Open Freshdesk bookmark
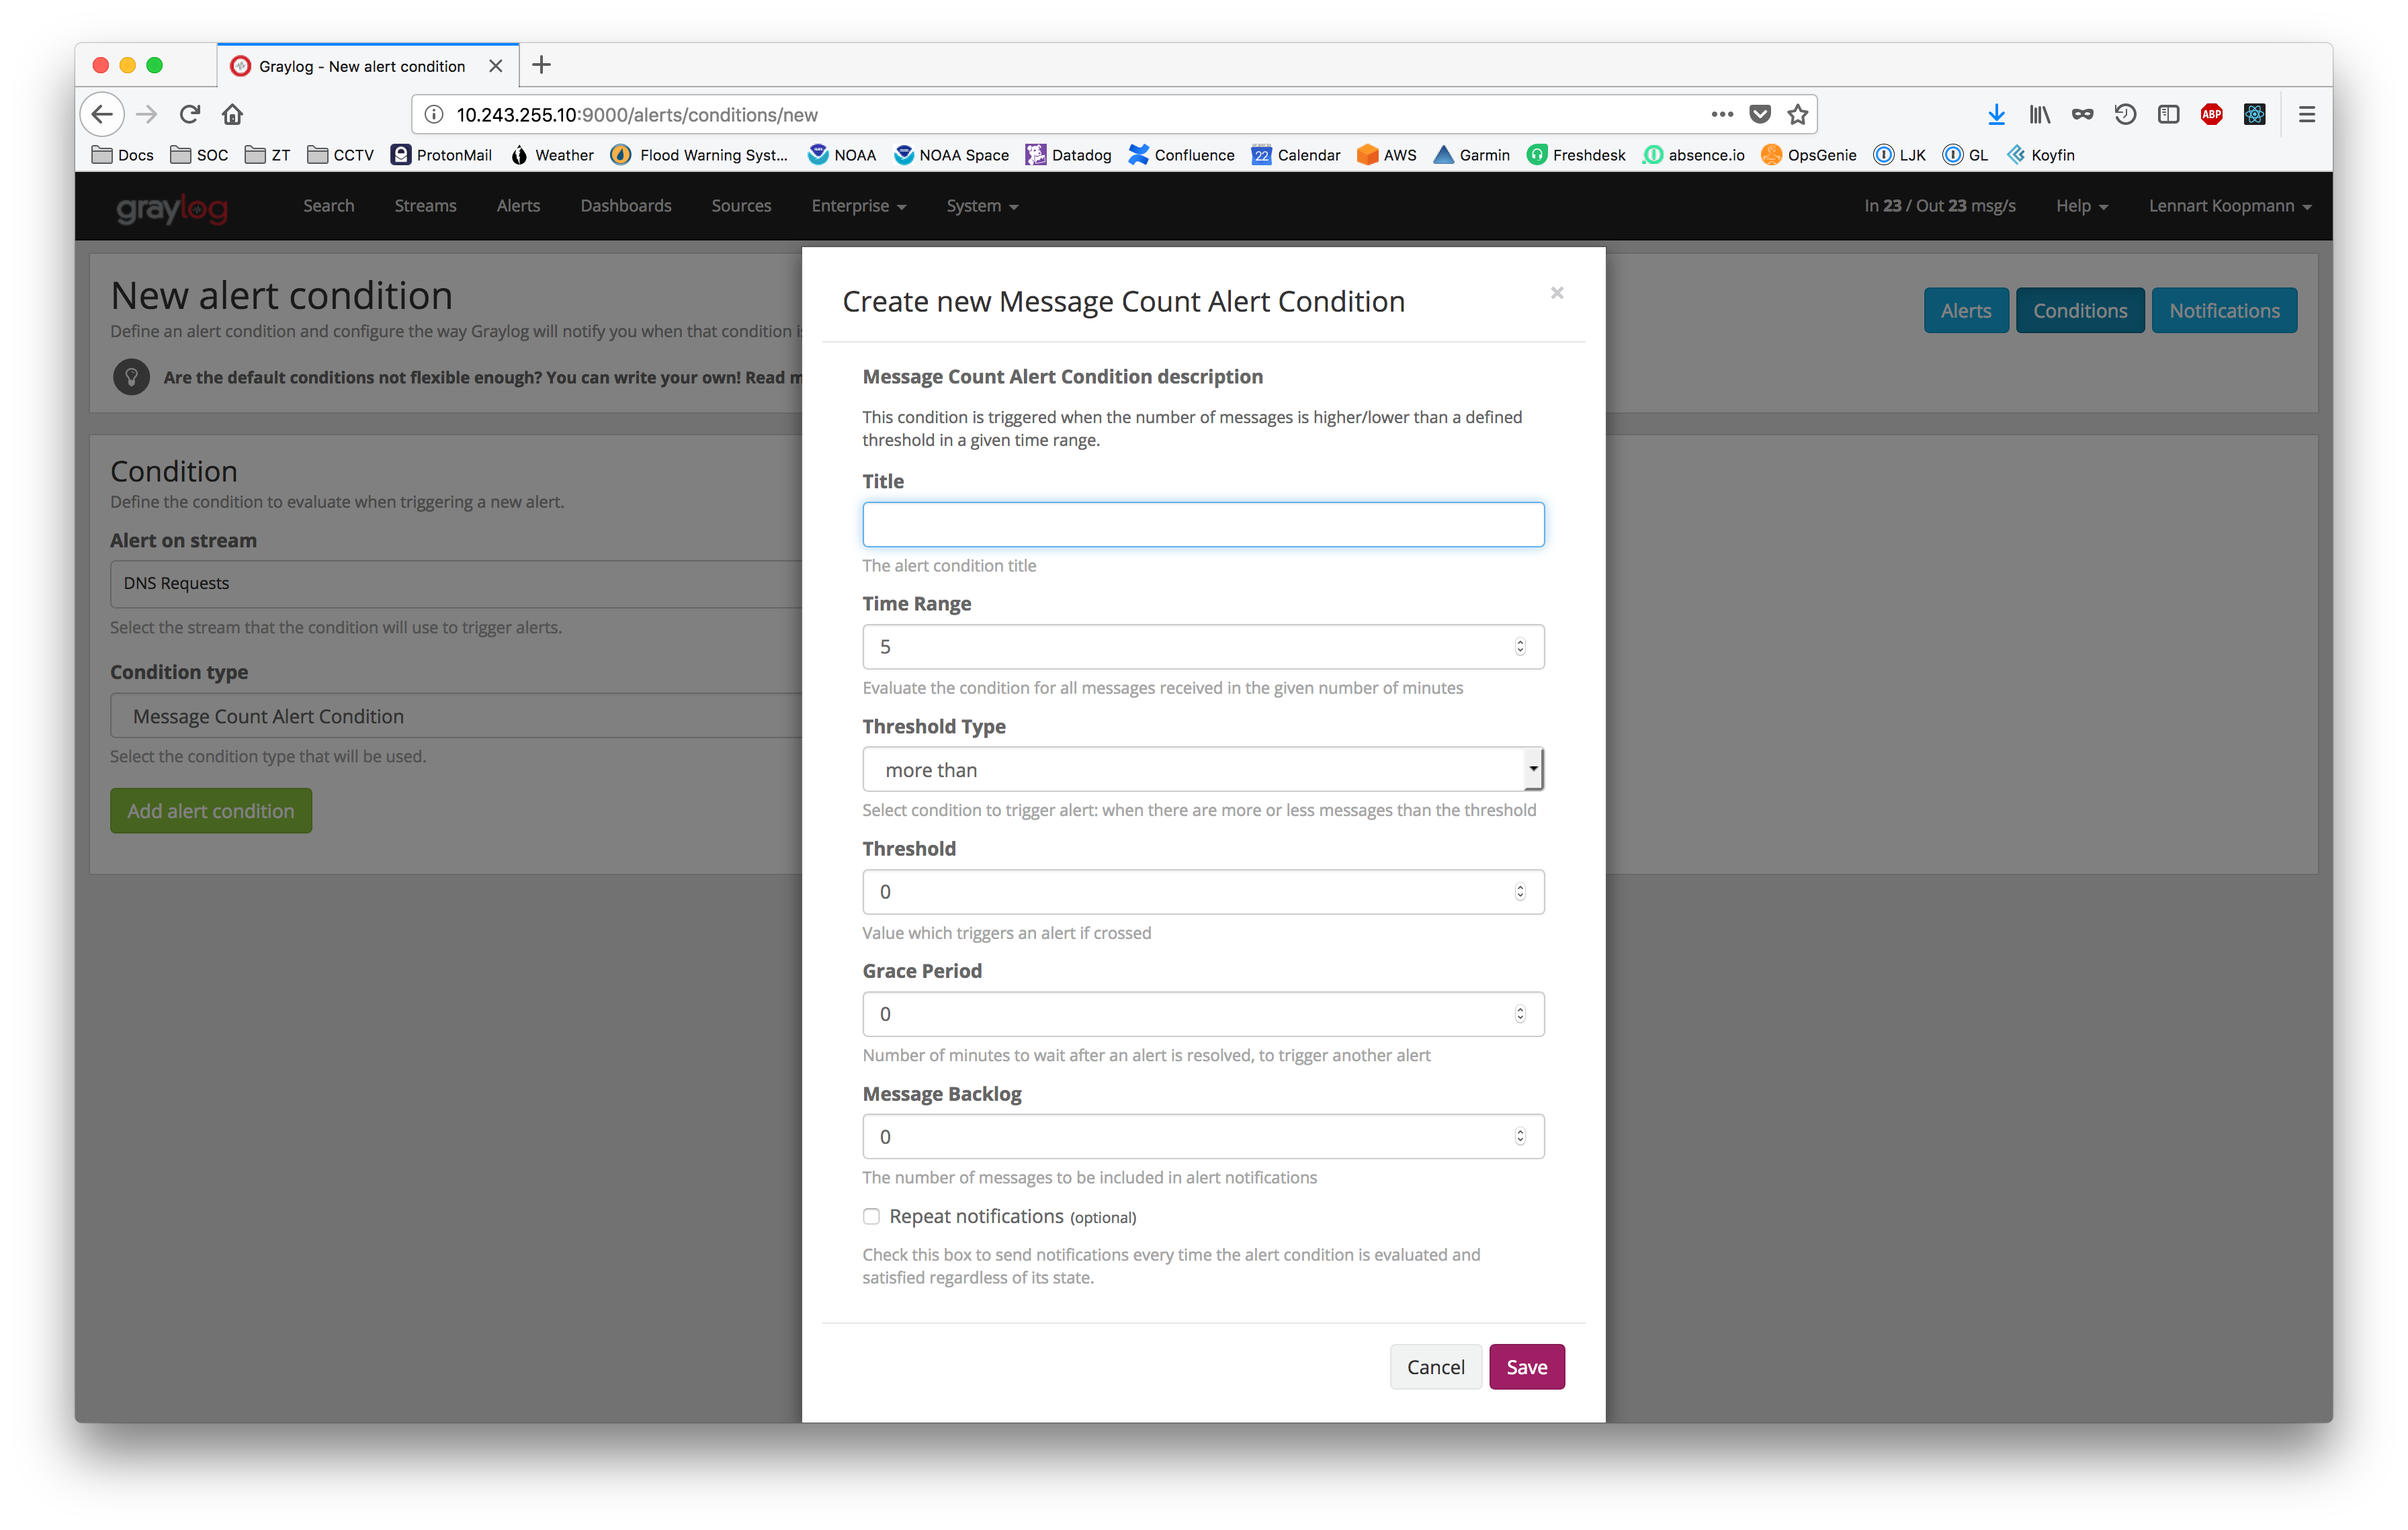The height and width of the screenshot is (1530, 2408). 1576,155
